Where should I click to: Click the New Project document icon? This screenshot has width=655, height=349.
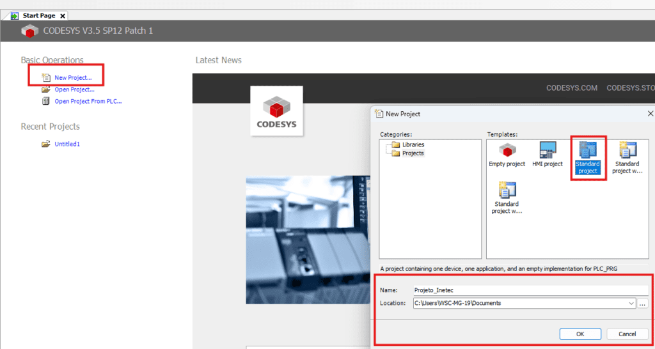pyautogui.click(x=45, y=77)
